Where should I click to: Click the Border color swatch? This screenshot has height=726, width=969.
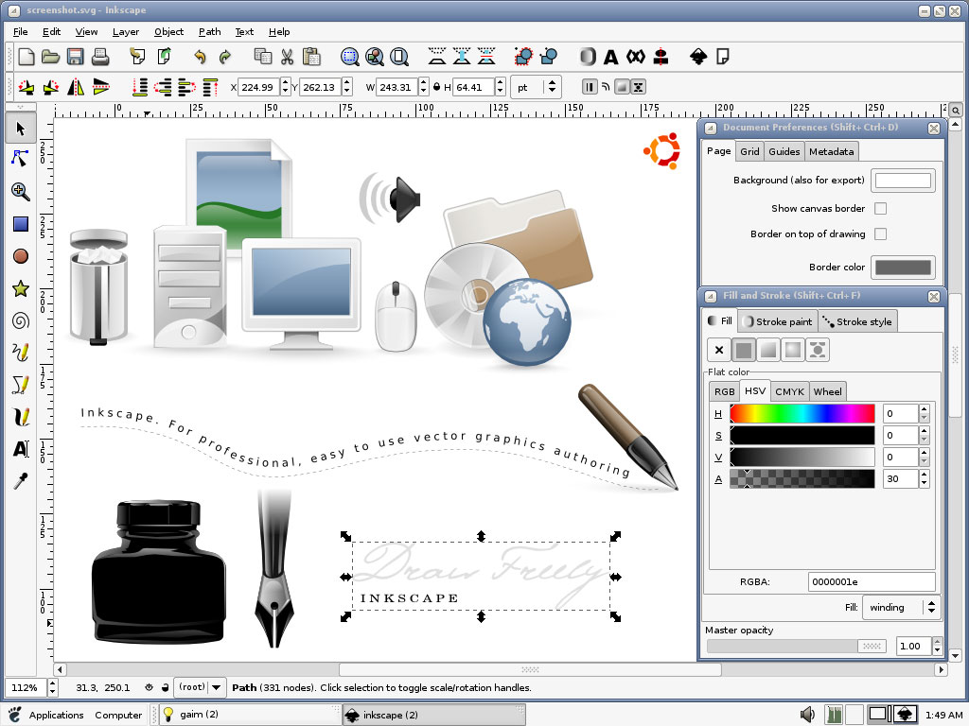click(903, 268)
